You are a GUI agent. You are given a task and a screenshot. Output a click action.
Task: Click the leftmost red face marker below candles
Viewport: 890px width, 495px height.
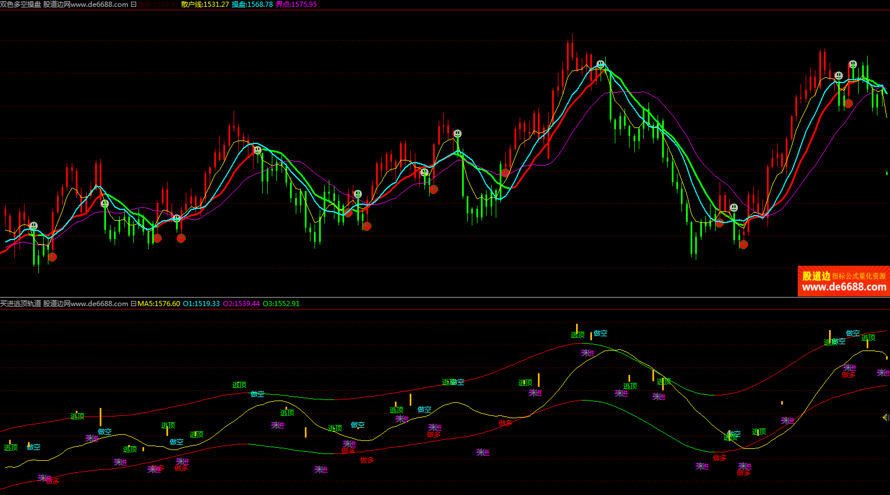[52, 257]
